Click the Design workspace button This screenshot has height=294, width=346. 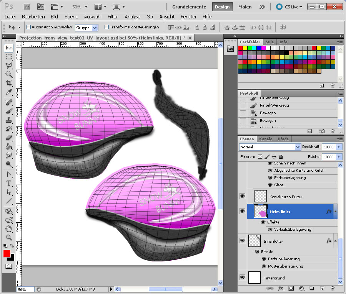(222, 7)
